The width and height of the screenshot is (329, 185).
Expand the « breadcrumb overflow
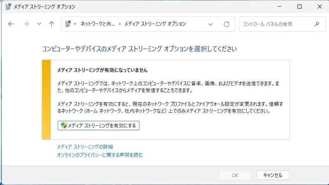[76, 24]
